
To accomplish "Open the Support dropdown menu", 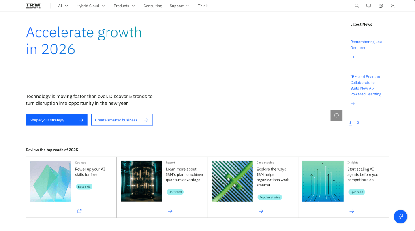I will [180, 6].
